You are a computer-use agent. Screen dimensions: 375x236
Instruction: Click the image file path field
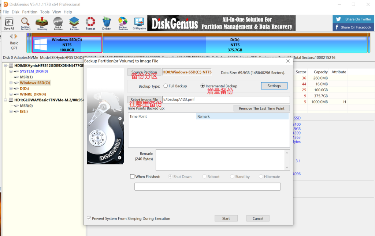coord(226,100)
